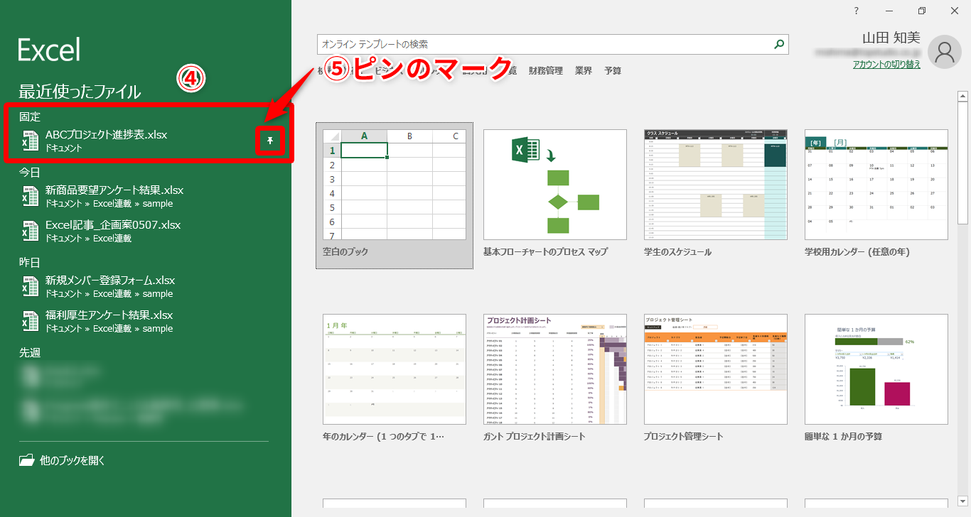Choose the 財務管理 suggested search
The image size is (971, 517).
pos(546,71)
